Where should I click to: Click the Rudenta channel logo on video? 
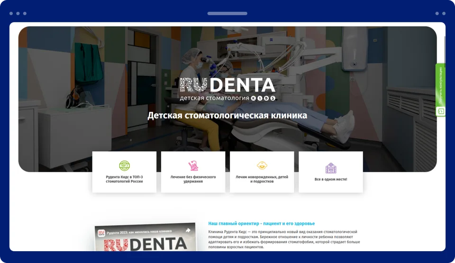101,233
